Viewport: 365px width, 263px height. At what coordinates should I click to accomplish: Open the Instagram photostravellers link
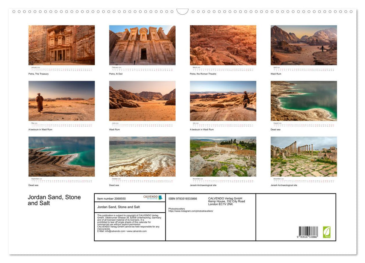click(x=192, y=210)
